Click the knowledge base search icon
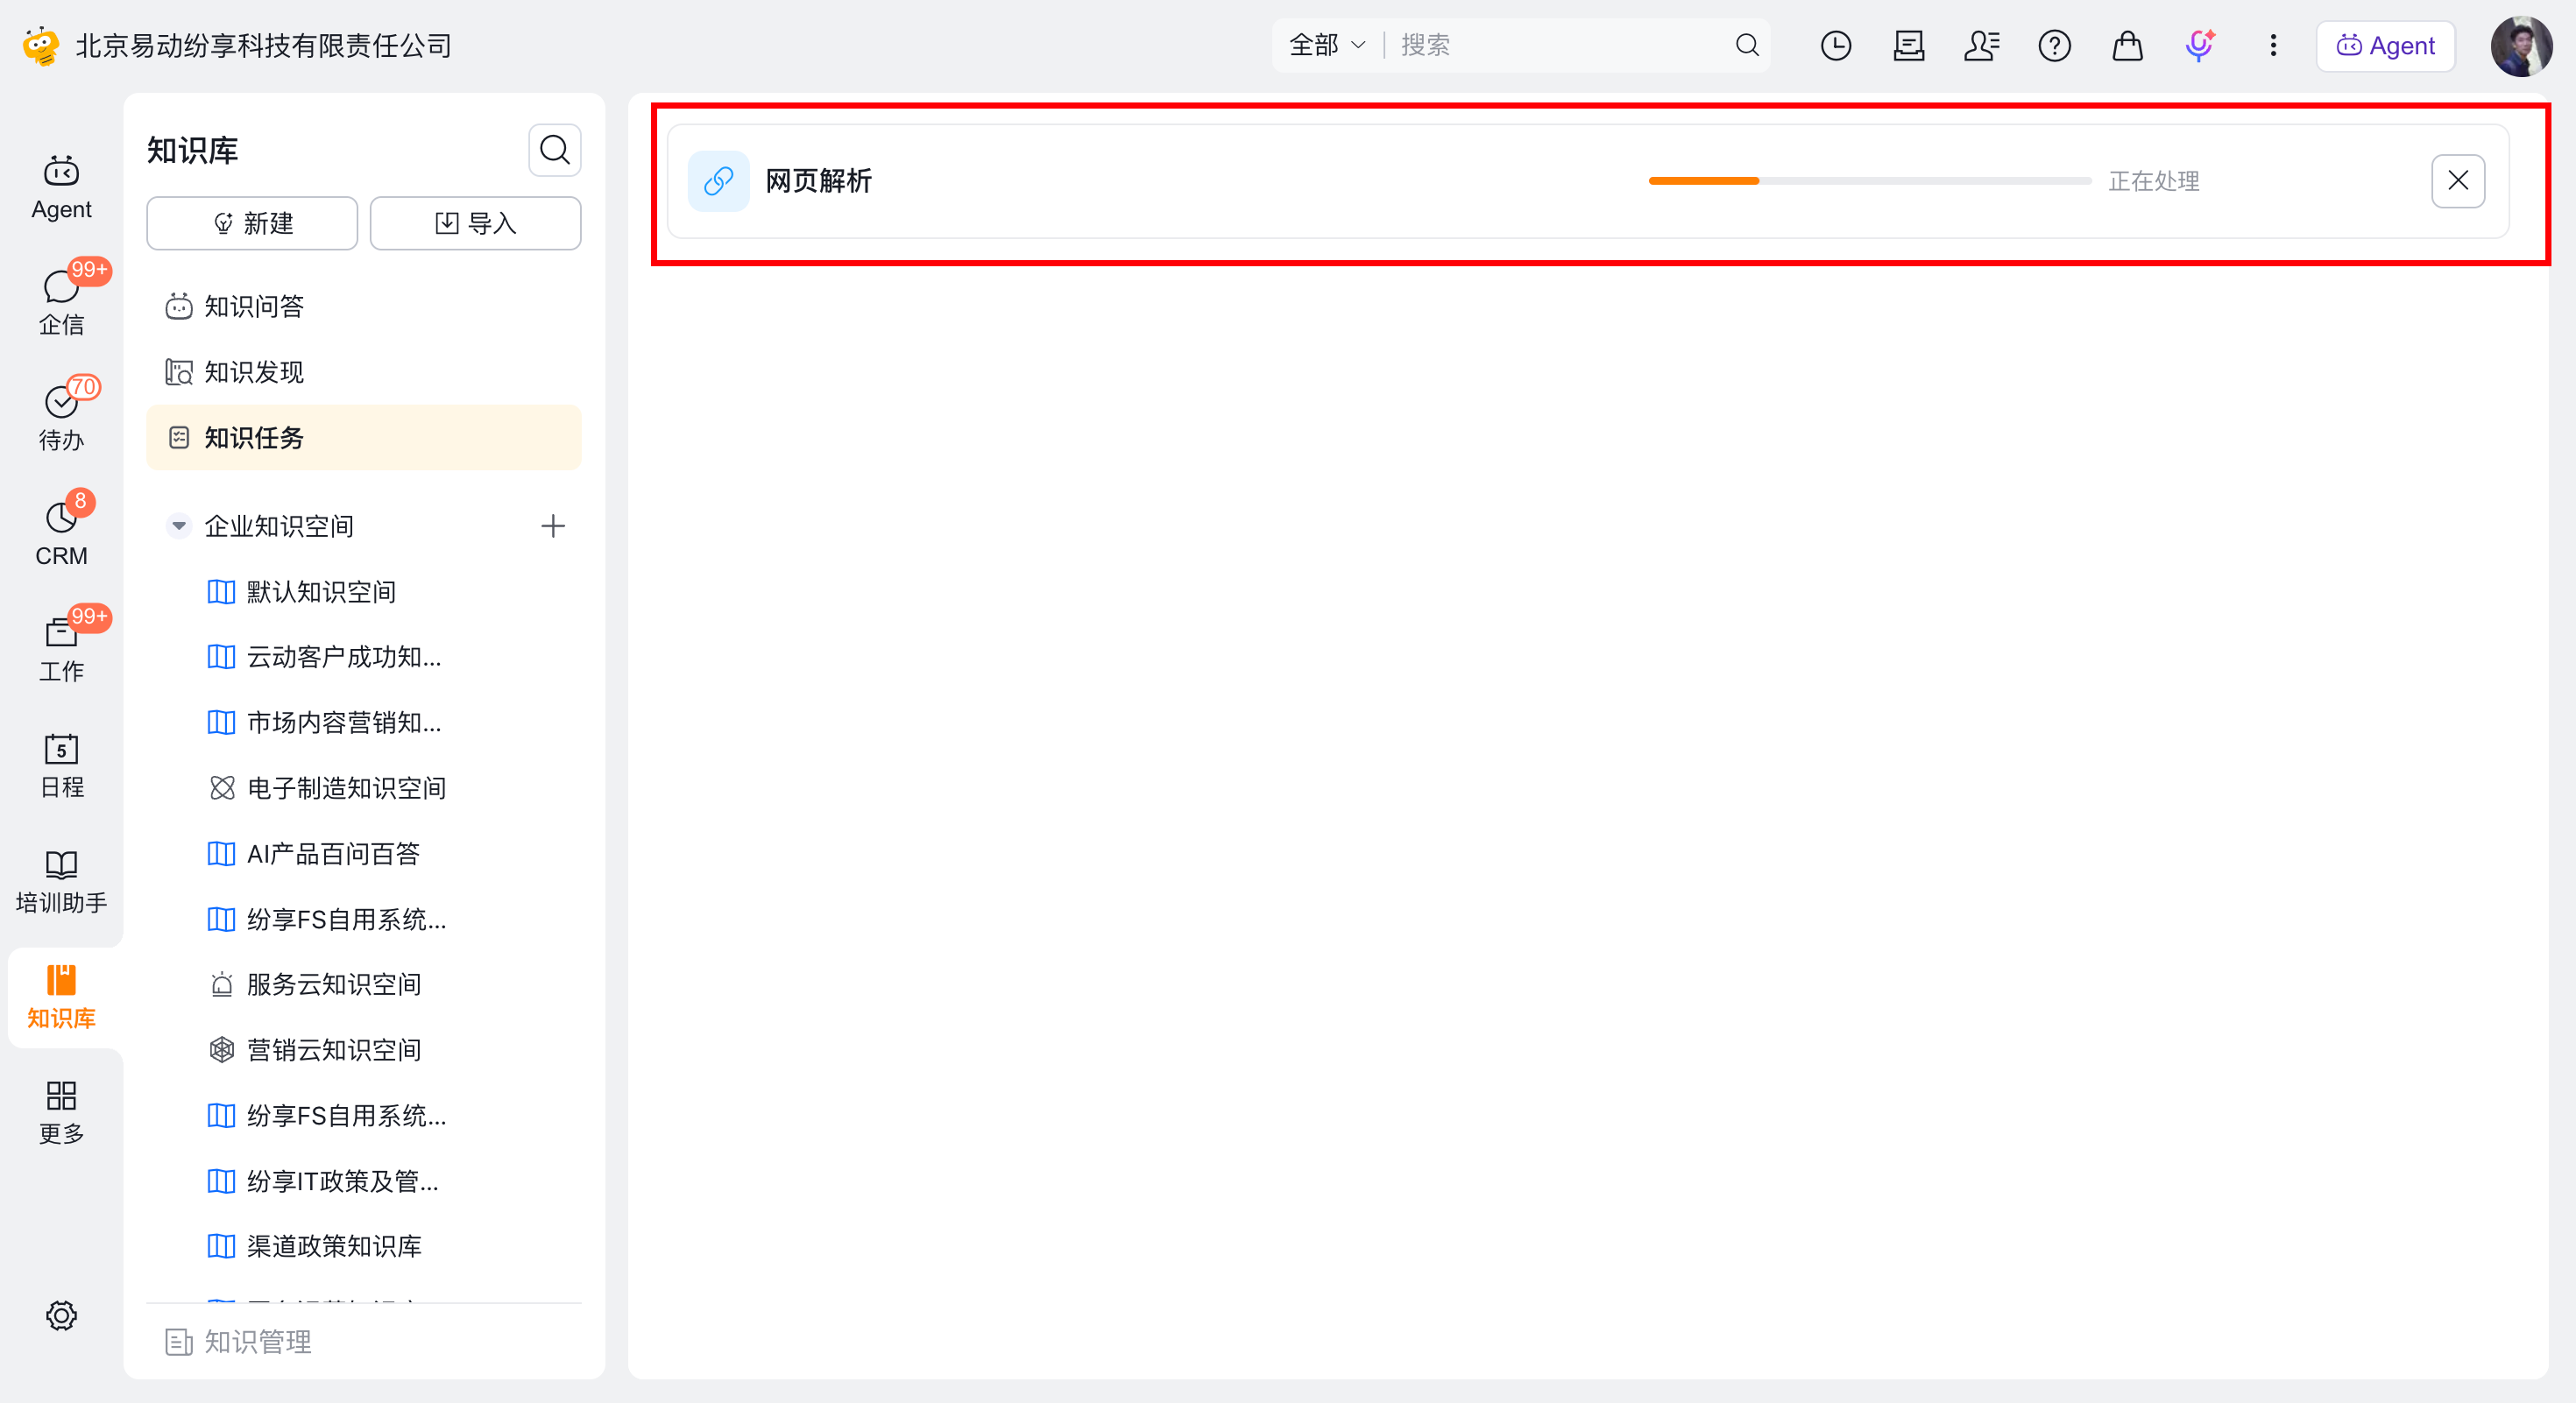This screenshot has width=2576, height=1403. click(x=554, y=150)
